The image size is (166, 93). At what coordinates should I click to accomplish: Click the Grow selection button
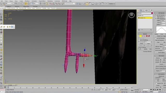click(149, 44)
